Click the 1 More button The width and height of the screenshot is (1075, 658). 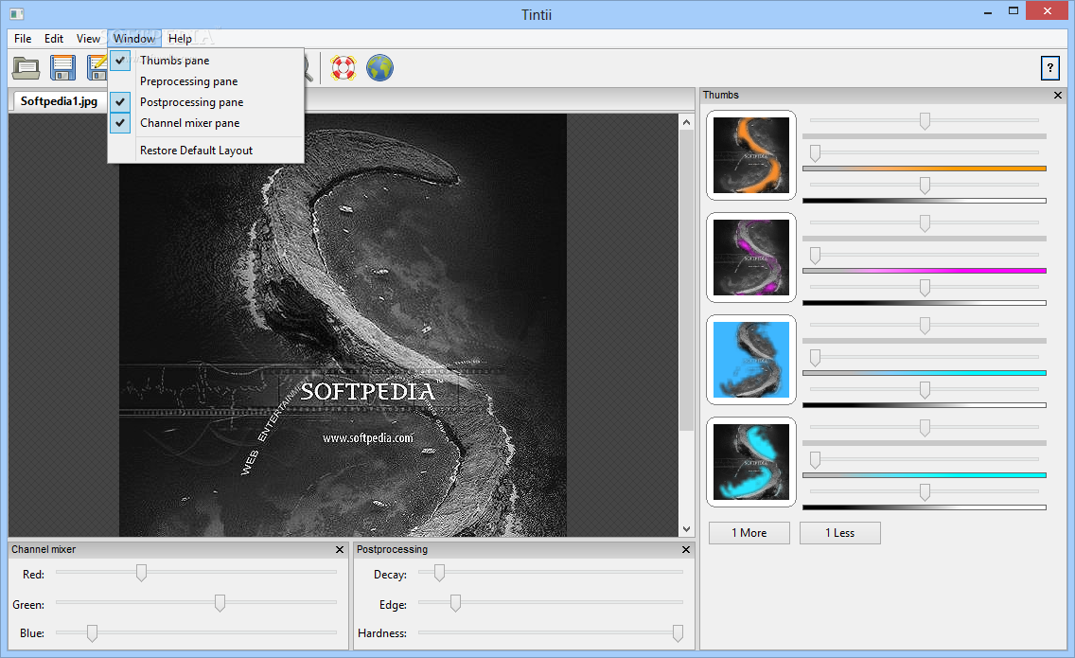[x=749, y=533]
